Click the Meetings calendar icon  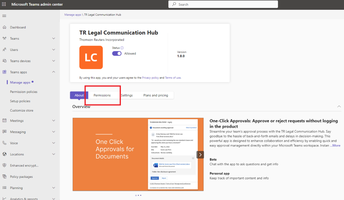pos(4,120)
